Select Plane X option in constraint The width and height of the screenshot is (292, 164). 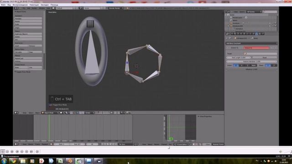tap(268, 66)
